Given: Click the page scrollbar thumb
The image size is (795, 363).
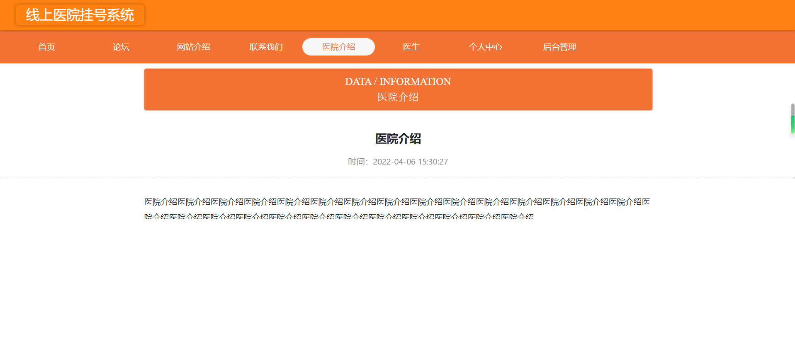Looking at the screenshot, I should pyautogui.click(x=793, y=119).
